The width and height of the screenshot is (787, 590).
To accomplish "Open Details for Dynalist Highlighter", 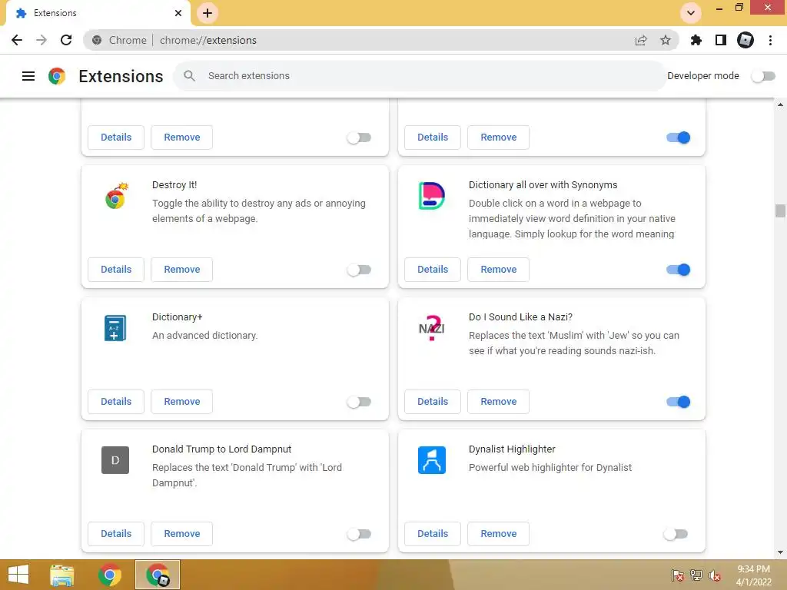I will pos(433,534).
